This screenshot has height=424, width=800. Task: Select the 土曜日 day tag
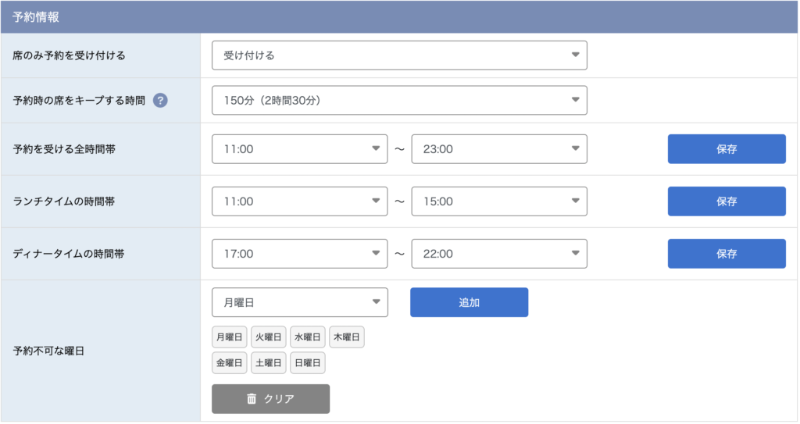[269, 363]
